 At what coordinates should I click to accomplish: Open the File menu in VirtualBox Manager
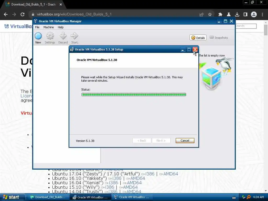point(37,27)
